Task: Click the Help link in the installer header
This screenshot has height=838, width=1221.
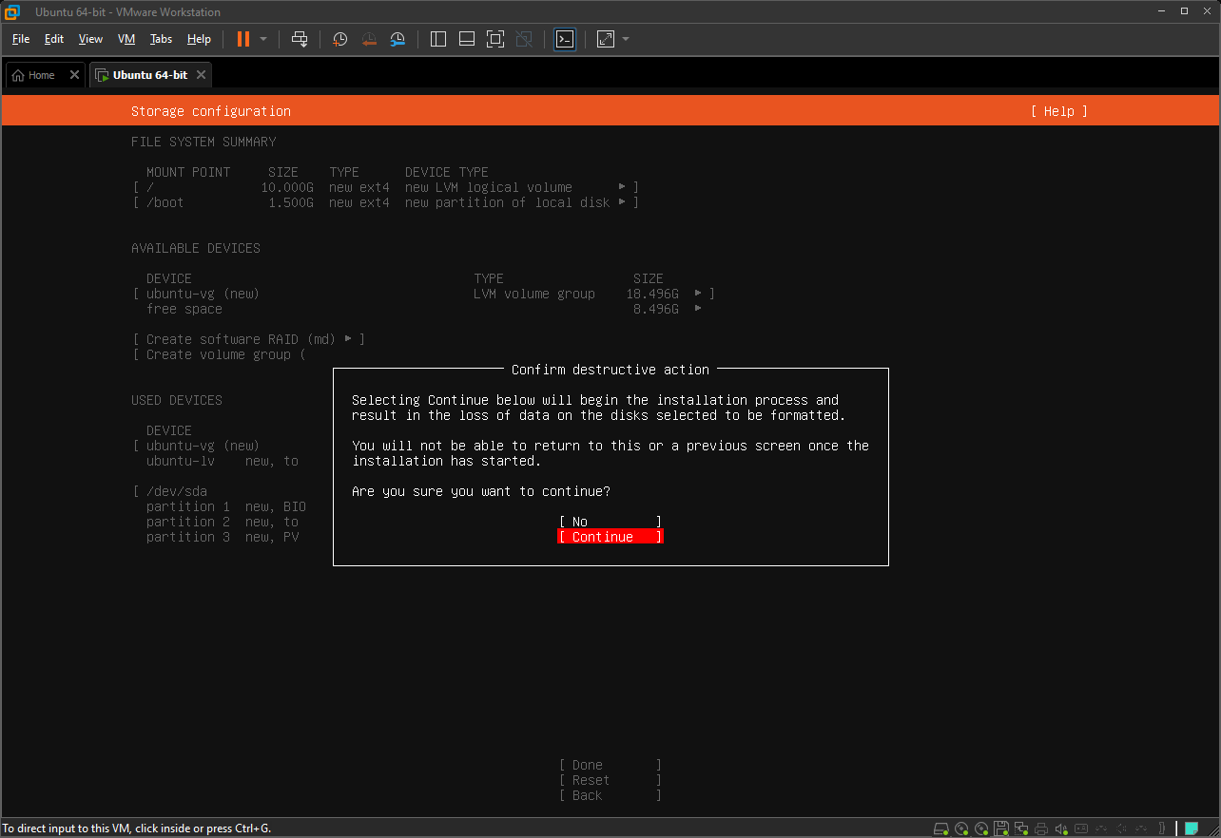Action: coord(1058,111)
